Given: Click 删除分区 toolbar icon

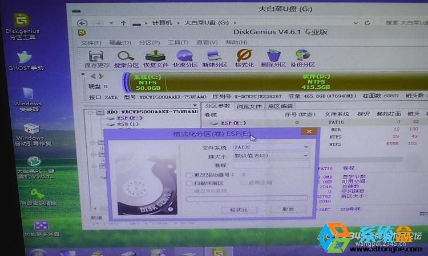Looking at the screenshot, I should pos(273,58).
